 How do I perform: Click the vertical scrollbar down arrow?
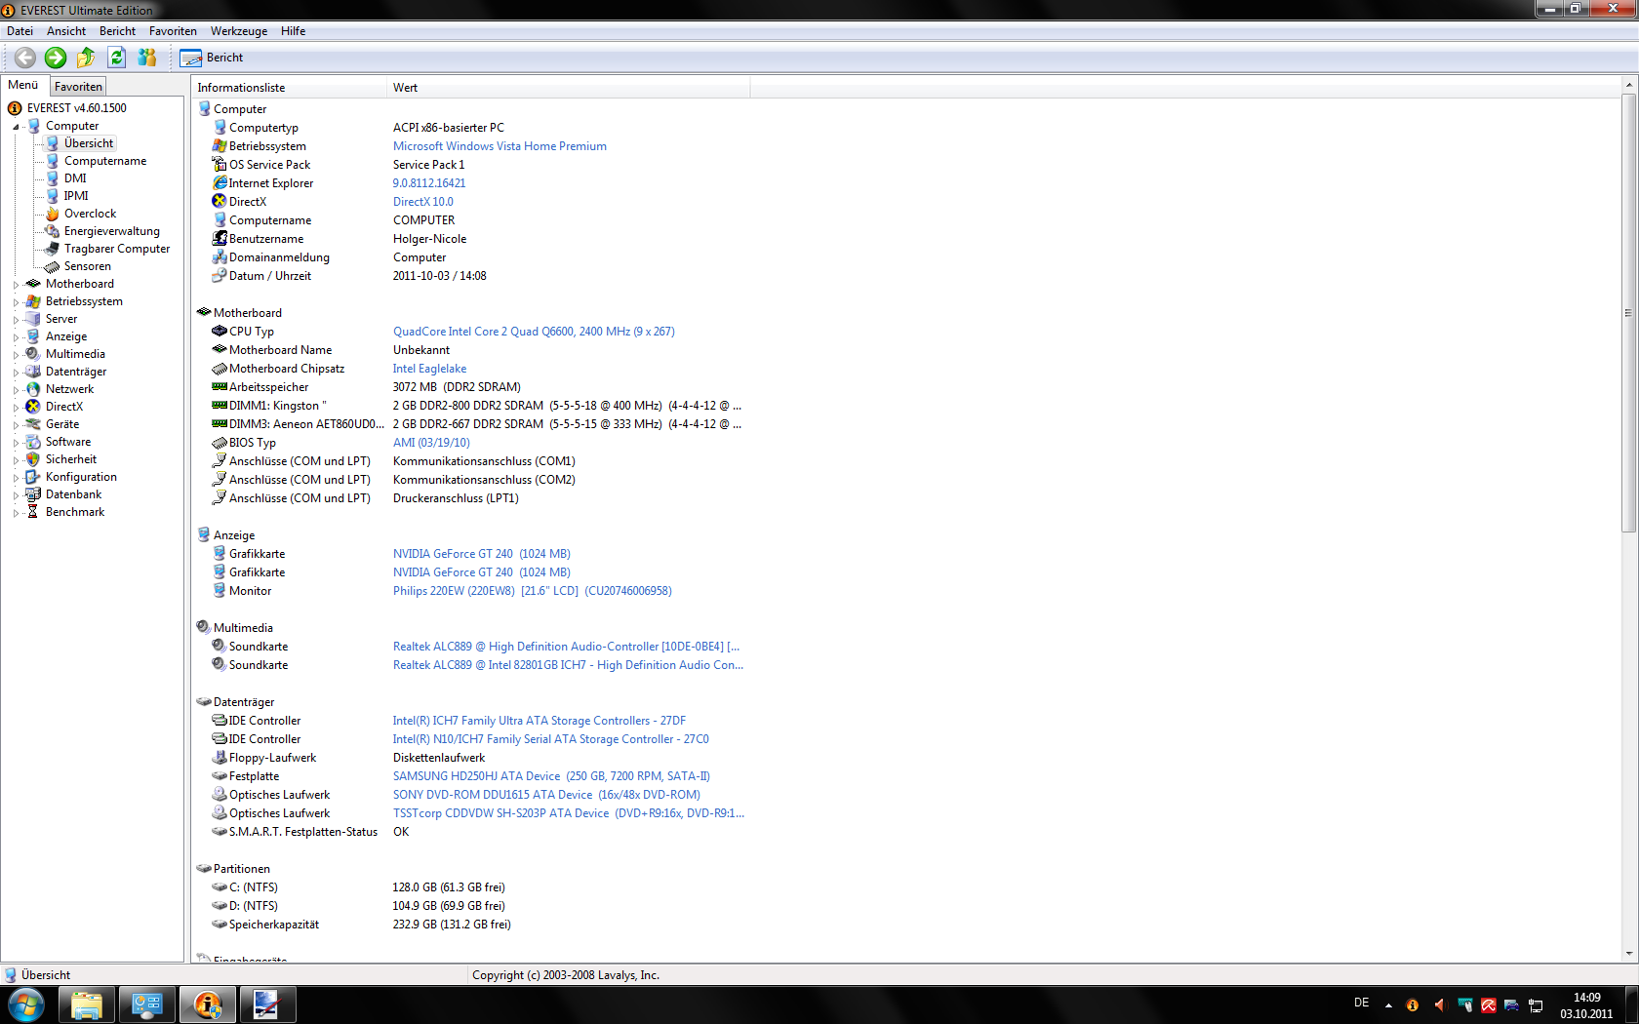click(x=1628, y=954)
